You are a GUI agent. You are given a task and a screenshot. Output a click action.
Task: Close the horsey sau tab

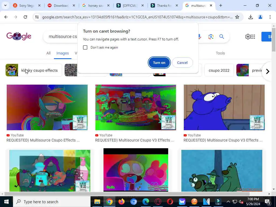point(108,5)
